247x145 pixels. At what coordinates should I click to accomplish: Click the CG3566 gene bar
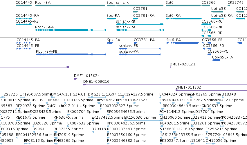click(x=206, y=5)
